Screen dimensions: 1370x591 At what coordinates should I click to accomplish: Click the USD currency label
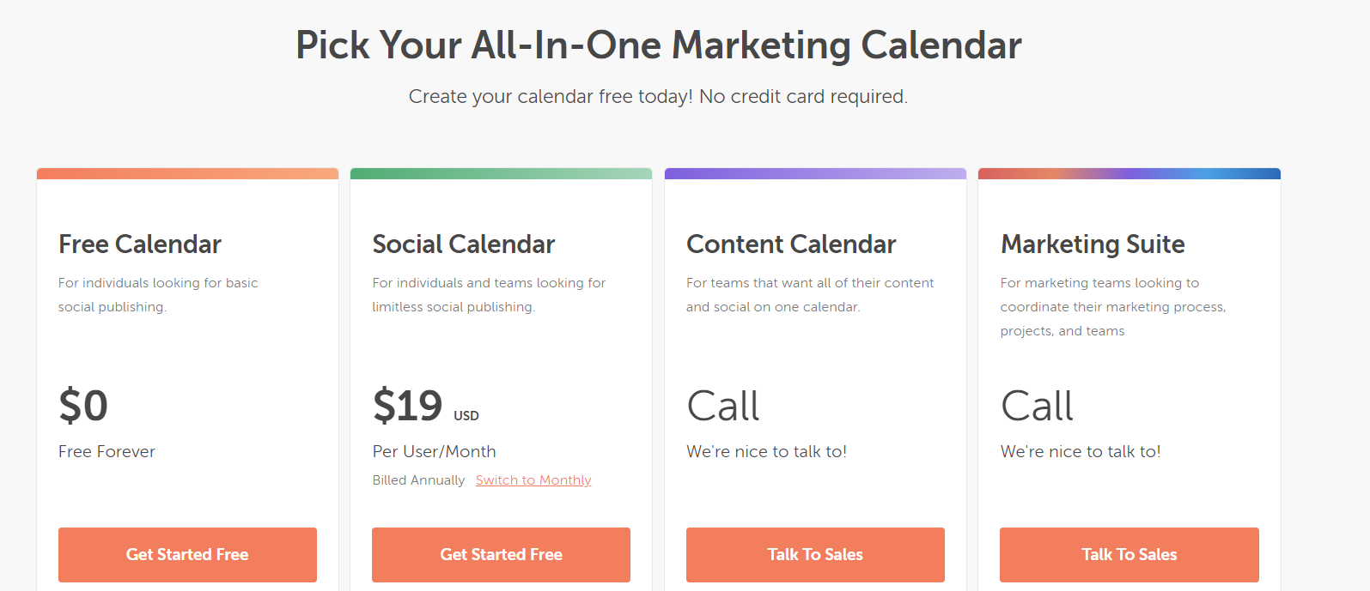click(466, 416)
